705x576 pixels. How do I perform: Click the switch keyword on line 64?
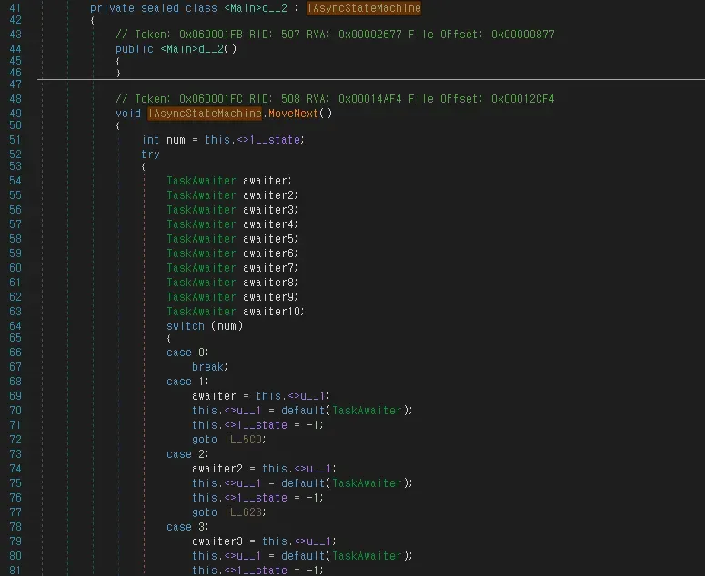click(x=186, y=326)
